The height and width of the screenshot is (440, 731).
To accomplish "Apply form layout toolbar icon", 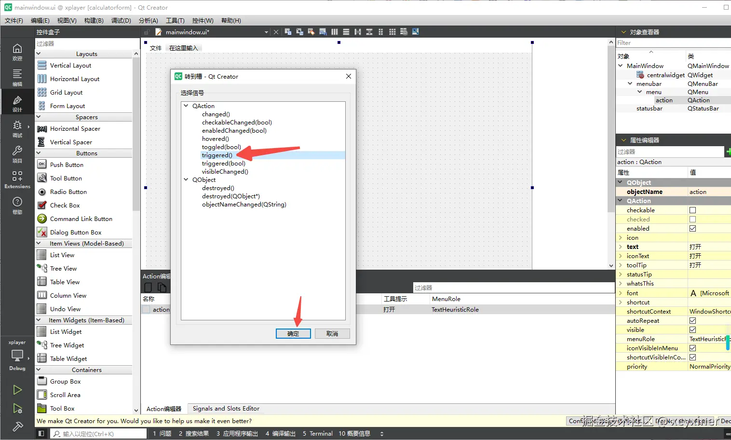I will [x=380, y=32].
